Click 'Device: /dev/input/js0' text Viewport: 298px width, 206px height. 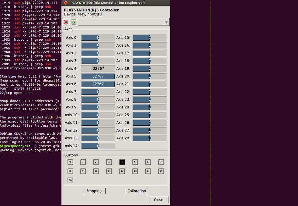pyautogui.click(x=83, y=15)
